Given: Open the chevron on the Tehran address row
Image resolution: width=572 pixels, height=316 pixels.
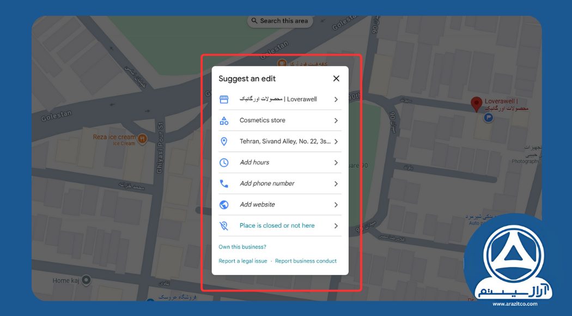Looking at the screenshot, I should pos(336,142).
